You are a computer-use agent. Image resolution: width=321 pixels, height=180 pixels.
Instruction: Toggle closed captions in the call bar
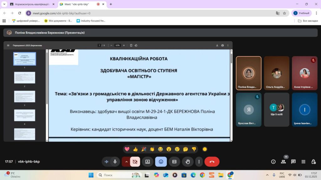click(174, 162)
